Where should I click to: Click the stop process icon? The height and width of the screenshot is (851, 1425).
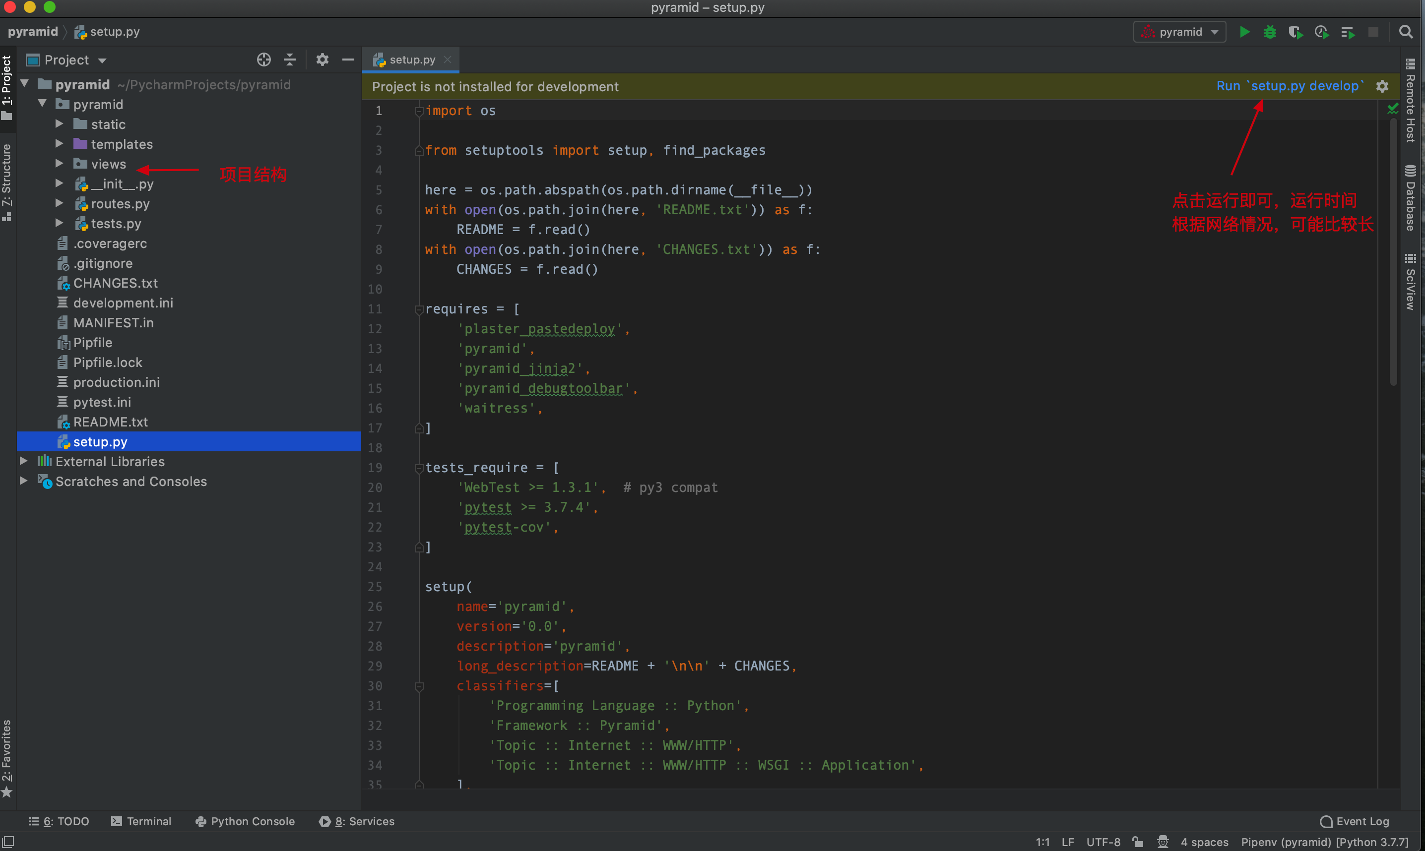point(1373,32)
